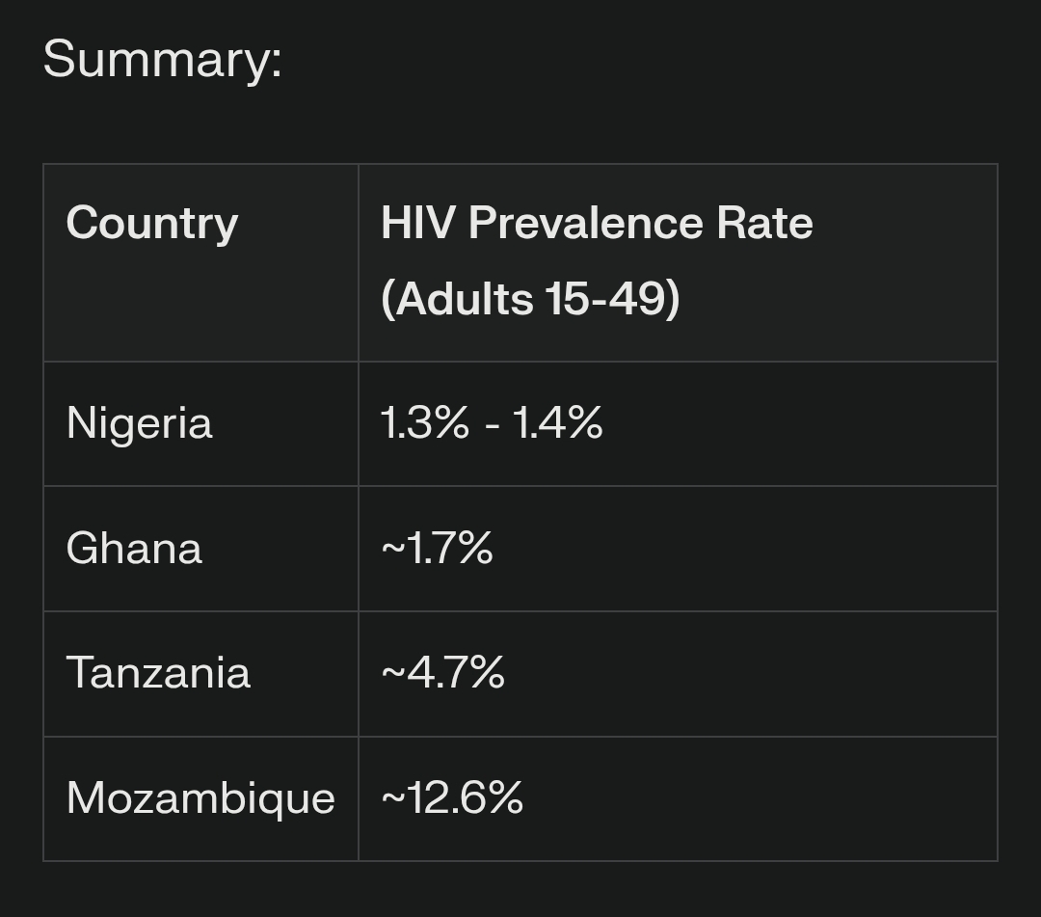
Task: Select the Tanzania country cell
Action: click(x=158, y=673)
